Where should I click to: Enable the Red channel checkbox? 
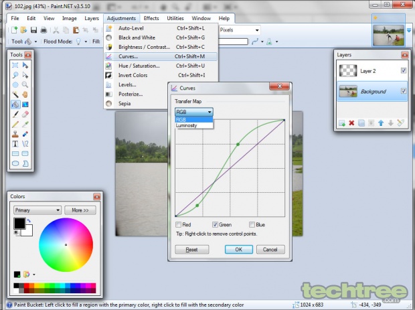click(x=179, y=225)
